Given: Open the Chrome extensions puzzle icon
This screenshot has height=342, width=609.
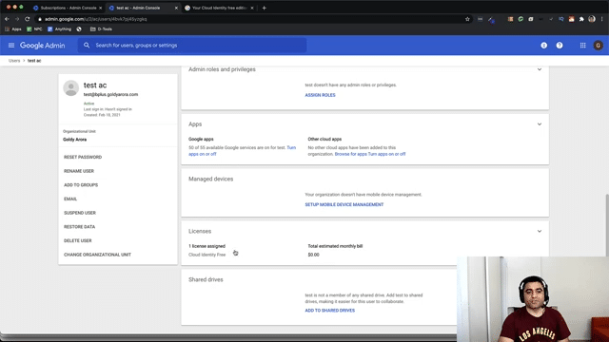Looking at the screenshot, I should click(x=581, y=19).
